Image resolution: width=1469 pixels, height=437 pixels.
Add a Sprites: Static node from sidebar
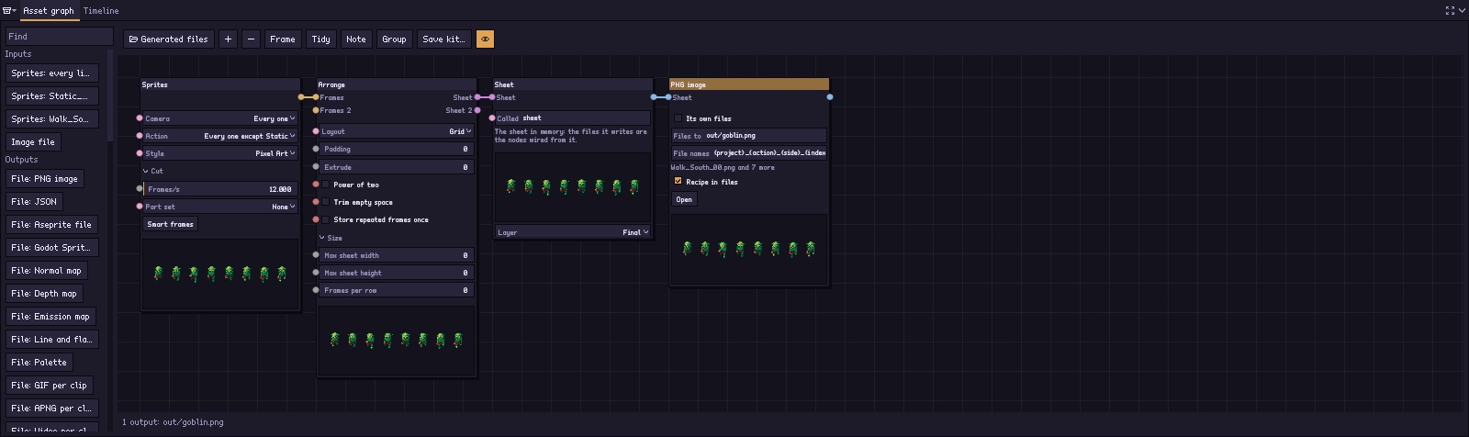[x=52, y=95]
